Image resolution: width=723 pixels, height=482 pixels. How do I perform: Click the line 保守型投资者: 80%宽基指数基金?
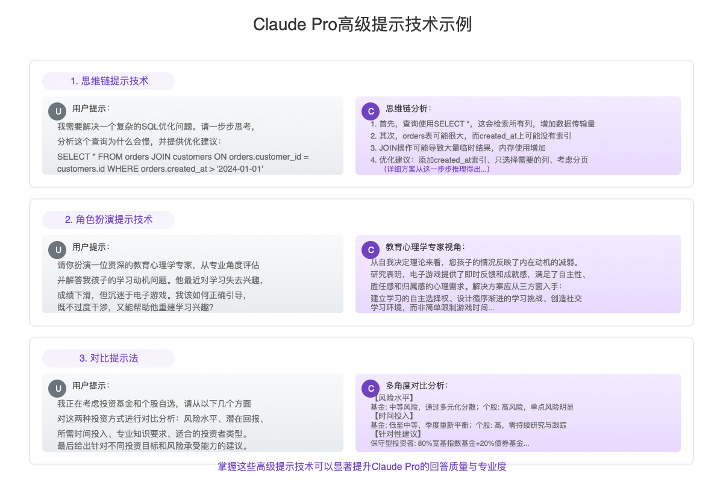(450, 443)
